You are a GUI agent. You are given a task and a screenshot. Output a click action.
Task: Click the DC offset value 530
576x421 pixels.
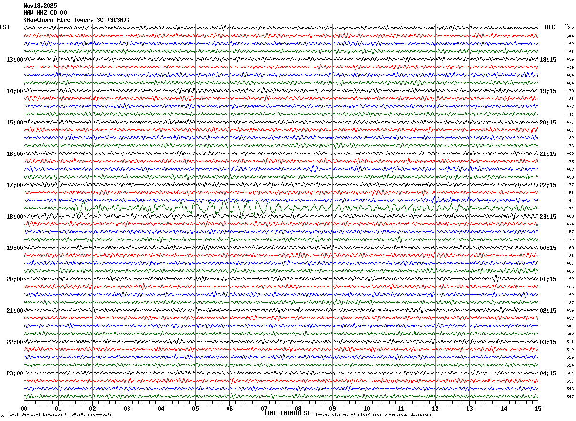[x=570, y=381]
